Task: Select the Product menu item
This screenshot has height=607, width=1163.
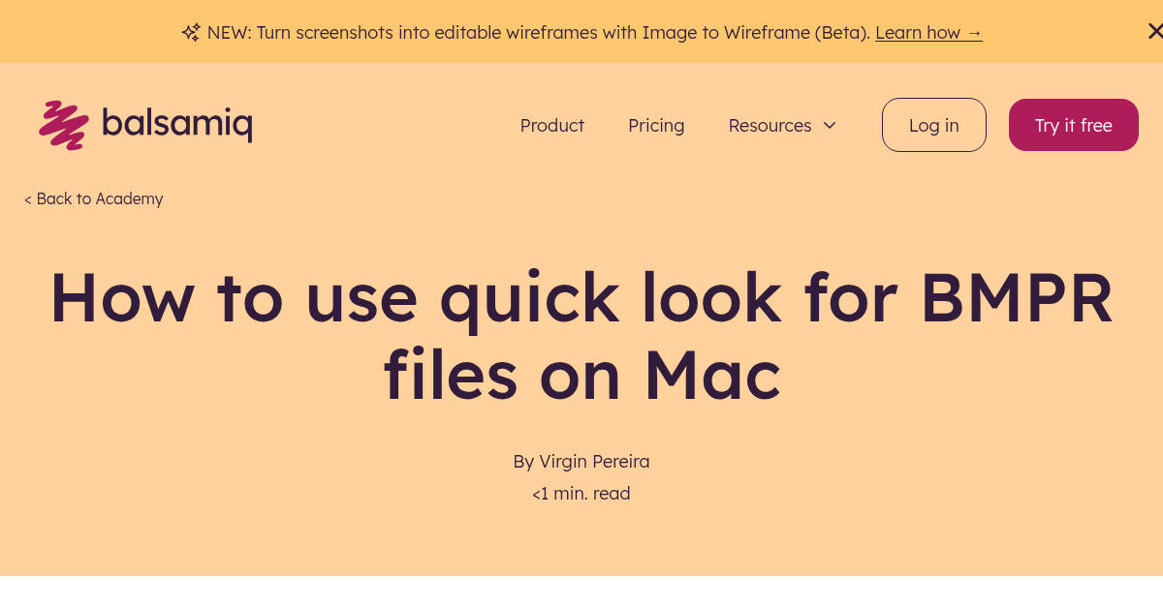Action: tap(552, 125)
